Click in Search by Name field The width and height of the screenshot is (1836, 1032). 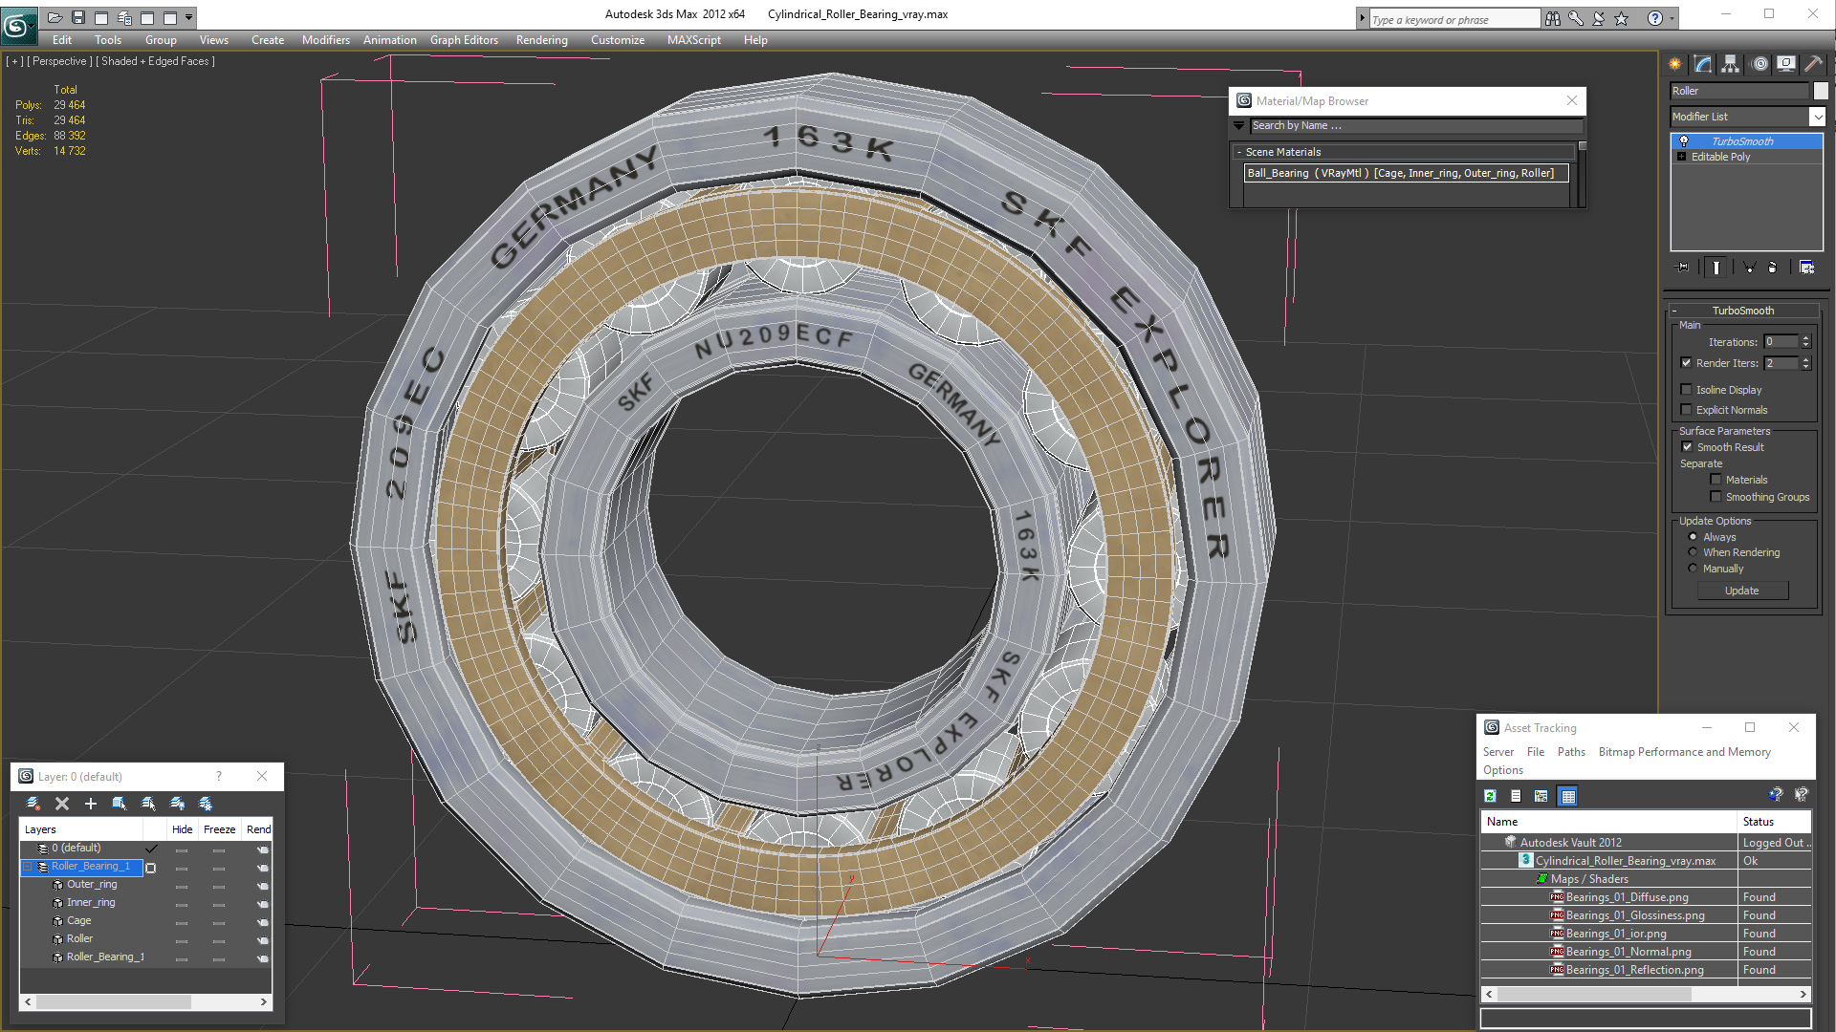(x=1415, y=125)
